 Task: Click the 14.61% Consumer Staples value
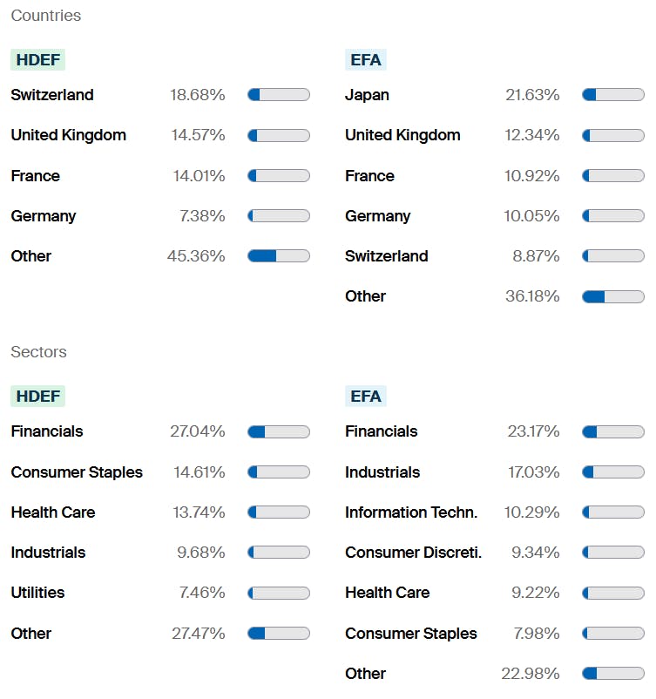[x=199, y=472]
